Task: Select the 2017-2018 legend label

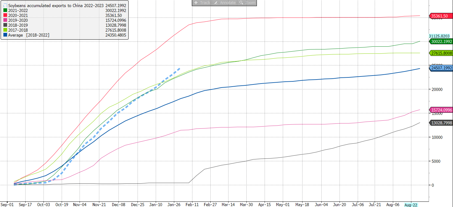Action: pos(18,30)
